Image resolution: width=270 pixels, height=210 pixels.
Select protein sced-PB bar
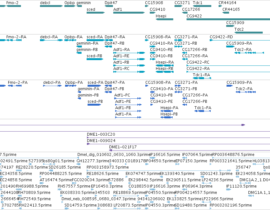94,105
